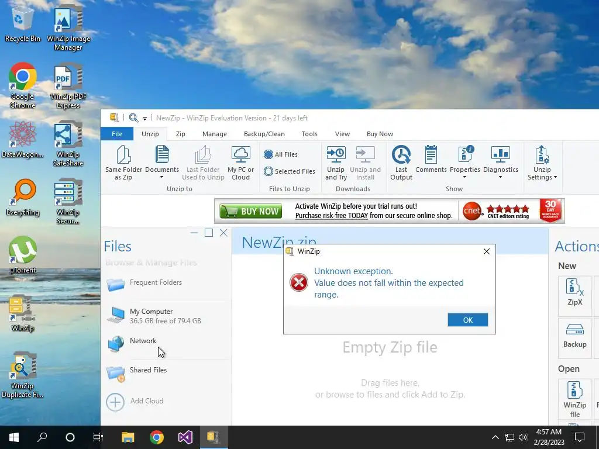The height and width of the screenshot is (449, 599).
Task: Open the Manage ribbon tab
Action: click(214, 134)
